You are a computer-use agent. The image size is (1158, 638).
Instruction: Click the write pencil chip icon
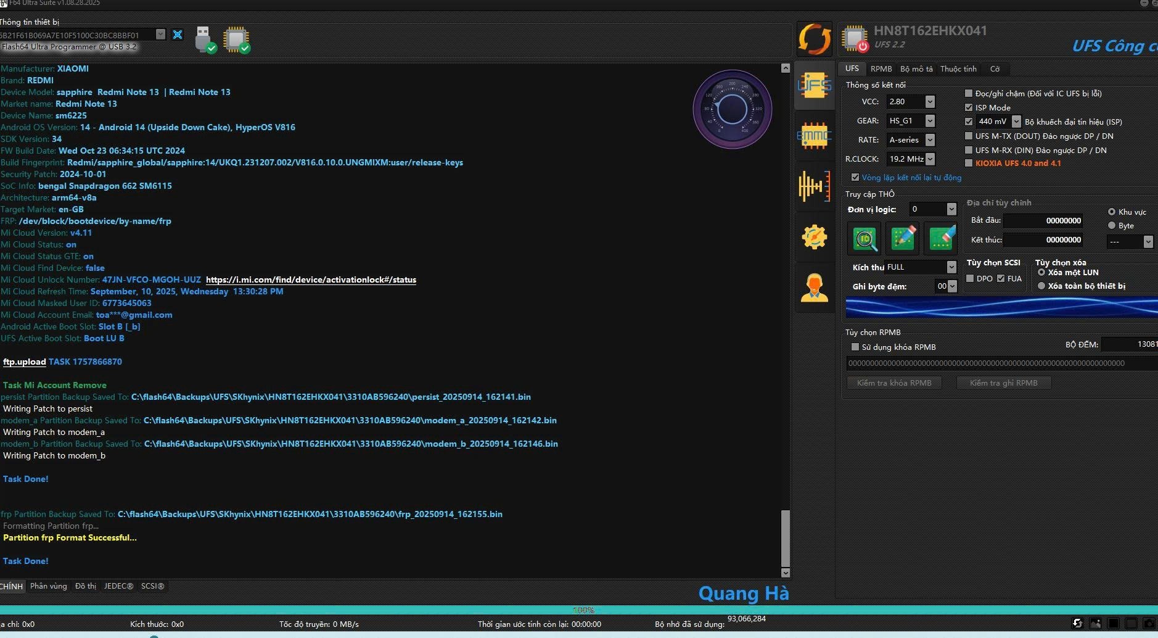tap(903, 238)
